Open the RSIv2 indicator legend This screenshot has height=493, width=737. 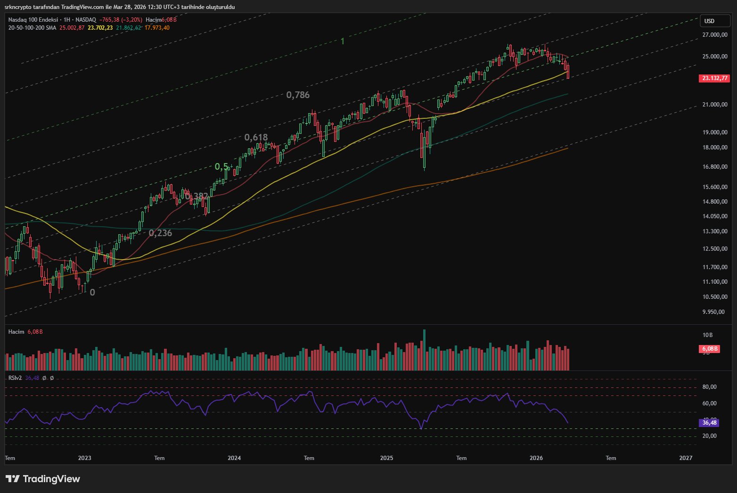[x=15, y=378]
